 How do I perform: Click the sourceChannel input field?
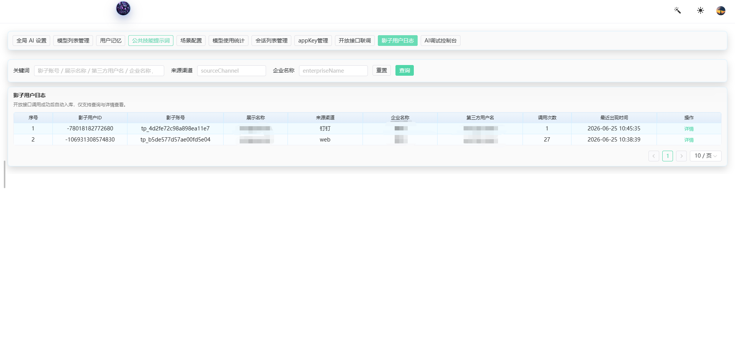232,71
